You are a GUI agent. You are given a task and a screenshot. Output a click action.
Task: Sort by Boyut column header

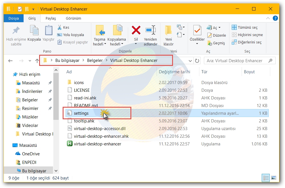(x=249, y=72)
